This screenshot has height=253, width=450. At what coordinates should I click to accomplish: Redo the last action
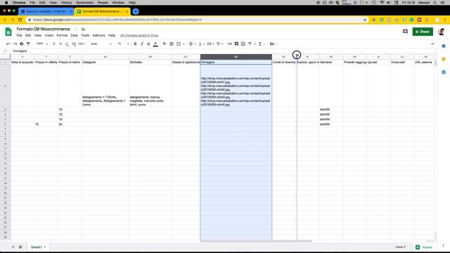15,44
